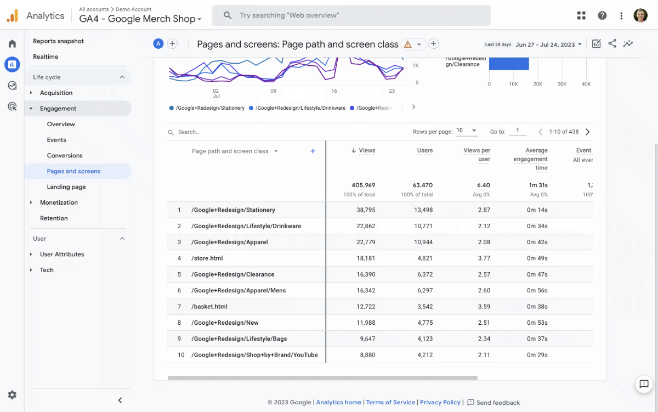The width and height of the screenshot is (658, 412).
Task: Open the Rows per page dropdown
Action: pos(467,131)
